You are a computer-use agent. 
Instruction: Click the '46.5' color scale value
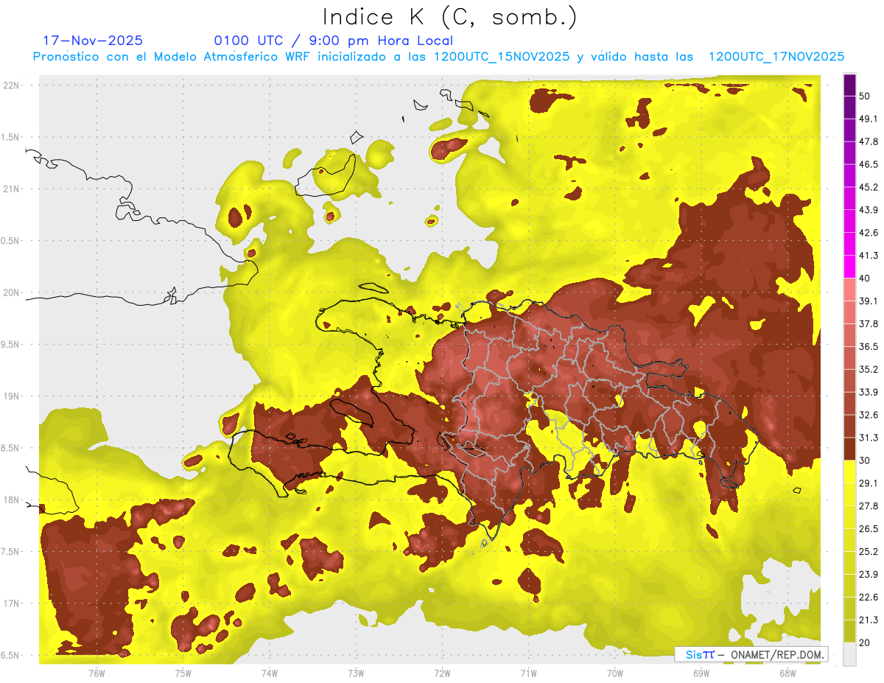coord(868,164)
